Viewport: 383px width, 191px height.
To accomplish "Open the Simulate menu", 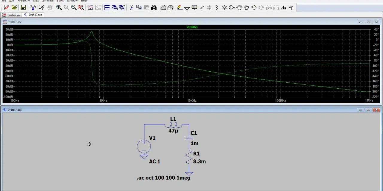I will [48, 1].
